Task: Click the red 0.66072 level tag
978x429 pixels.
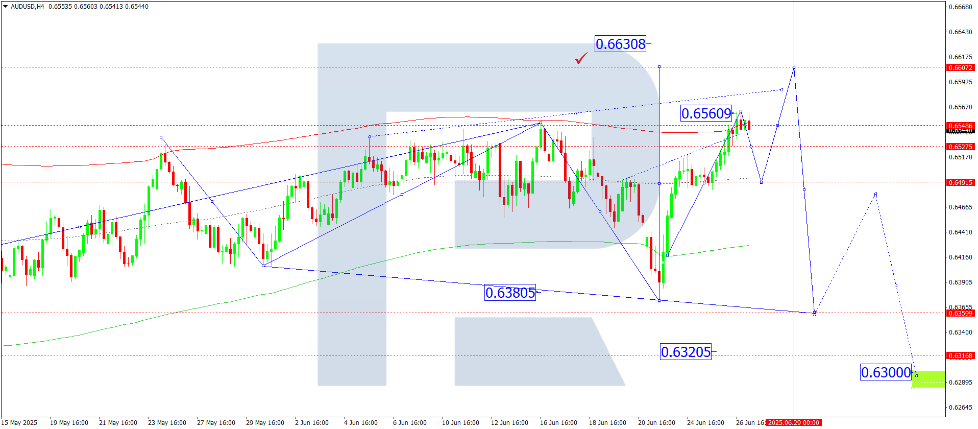Action: tap(960, 67)
